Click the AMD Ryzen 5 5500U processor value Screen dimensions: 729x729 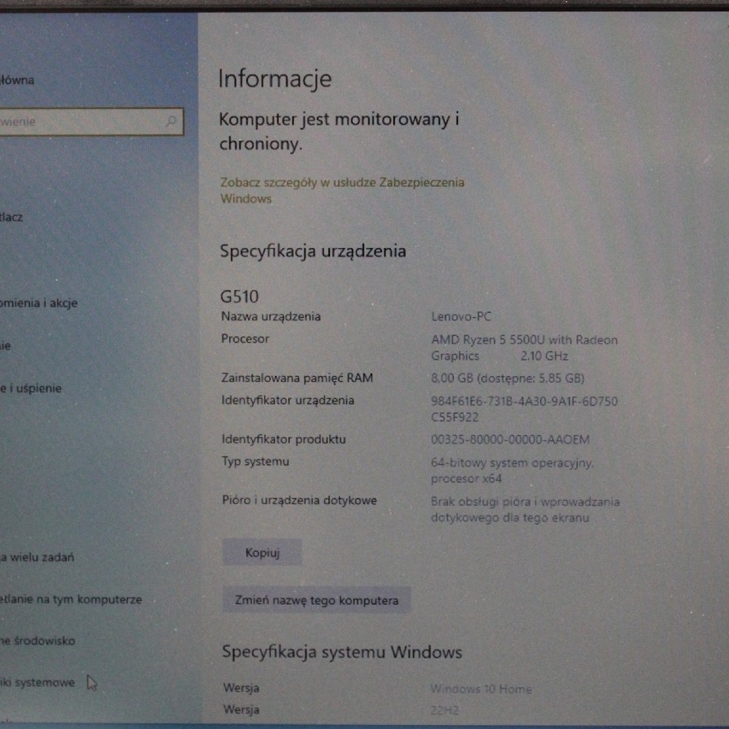(524, 347)
